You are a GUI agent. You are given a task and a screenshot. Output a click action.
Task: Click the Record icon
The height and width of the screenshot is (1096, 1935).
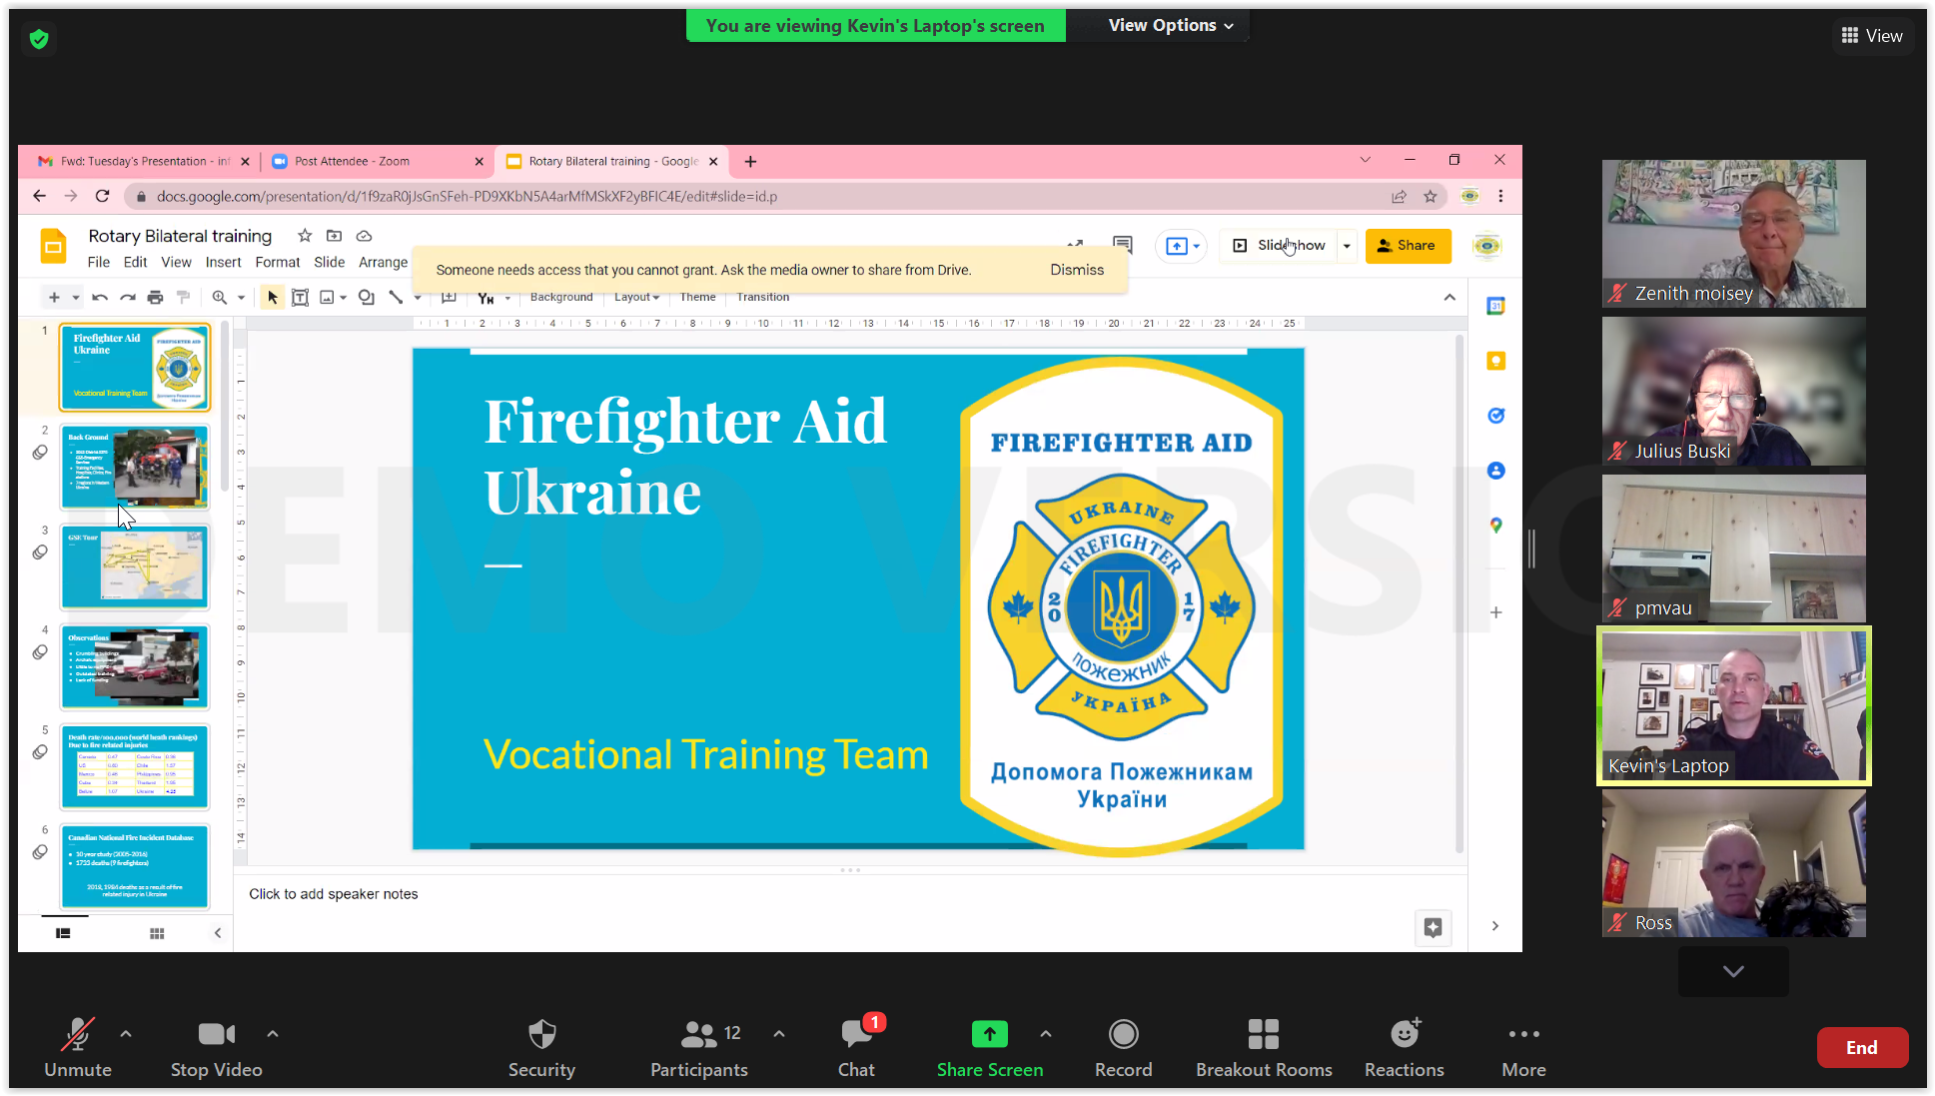1123,1034
